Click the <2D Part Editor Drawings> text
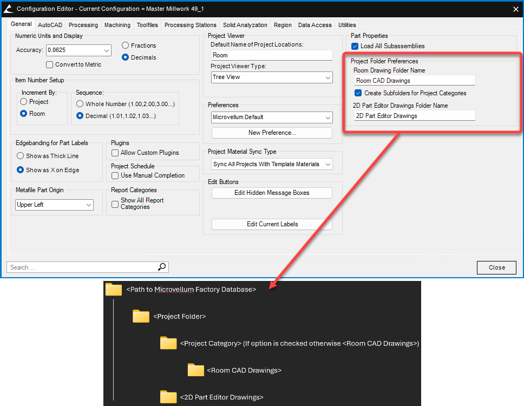Screen dimensions: 524x406 221,397
